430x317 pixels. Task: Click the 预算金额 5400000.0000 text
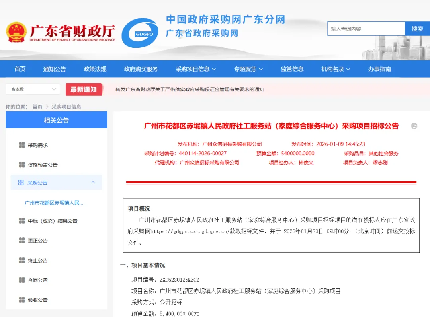(x=285, y=154)
